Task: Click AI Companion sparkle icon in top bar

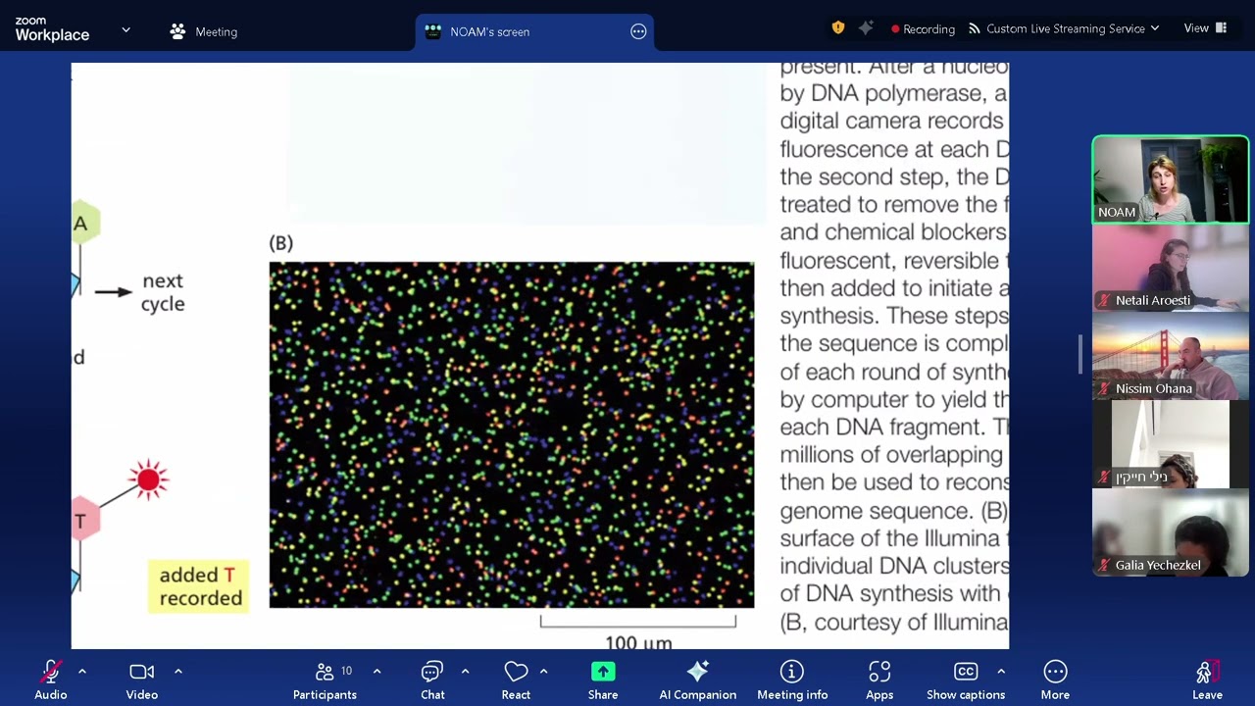Action: pyautogui.click(x=865, y=28)
